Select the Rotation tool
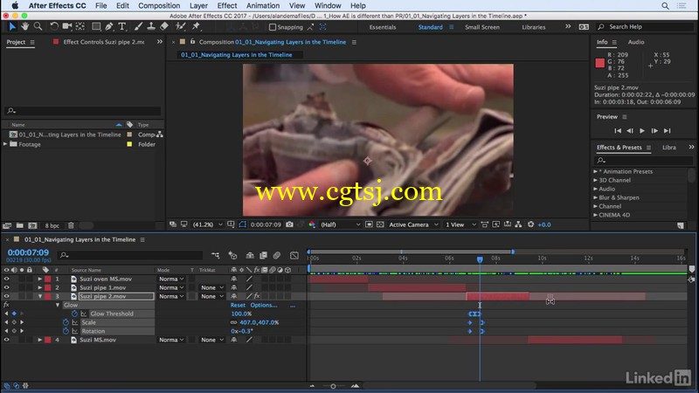 (x=54, y=27)
